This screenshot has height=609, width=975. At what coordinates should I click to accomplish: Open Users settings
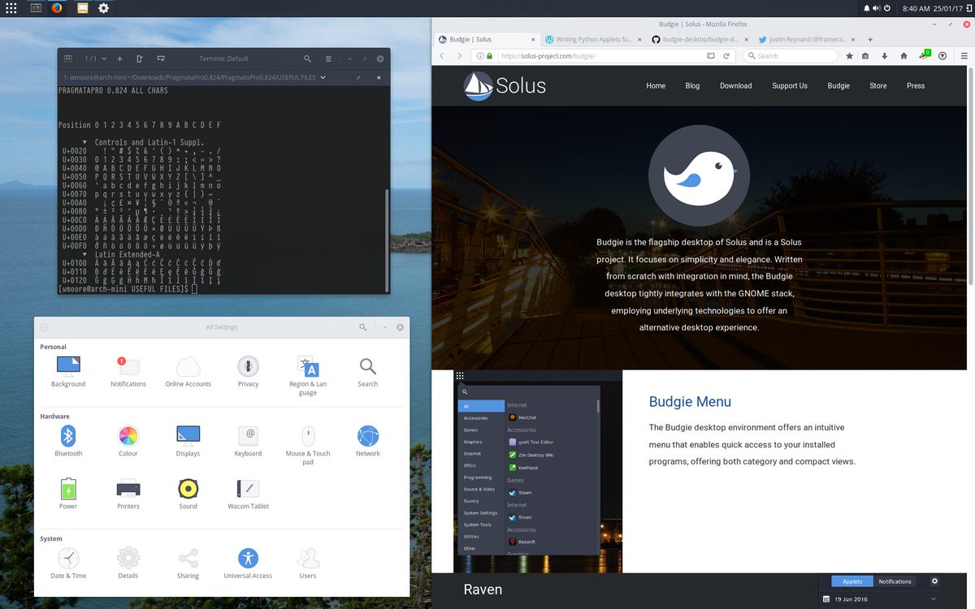(x=308, y=563)
